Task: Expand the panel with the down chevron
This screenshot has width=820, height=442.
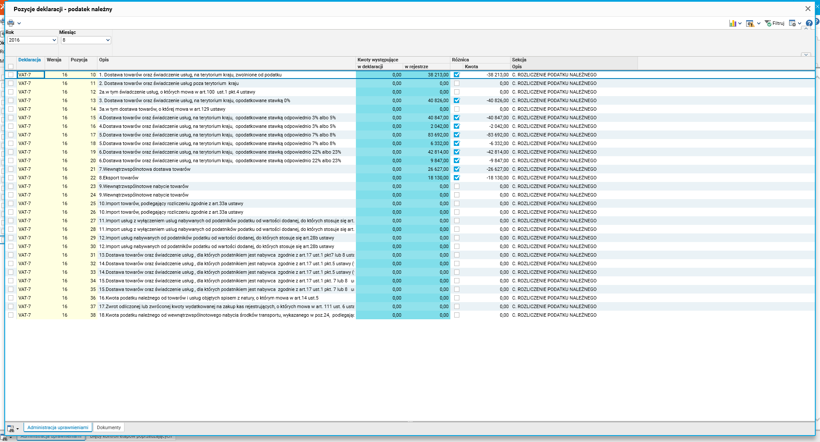Action: [806, 54]
